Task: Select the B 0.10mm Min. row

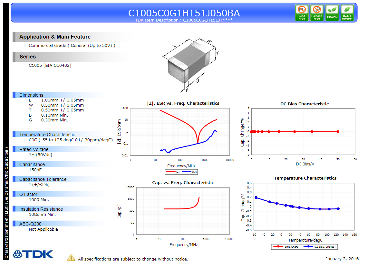Action: pos(48,115)
